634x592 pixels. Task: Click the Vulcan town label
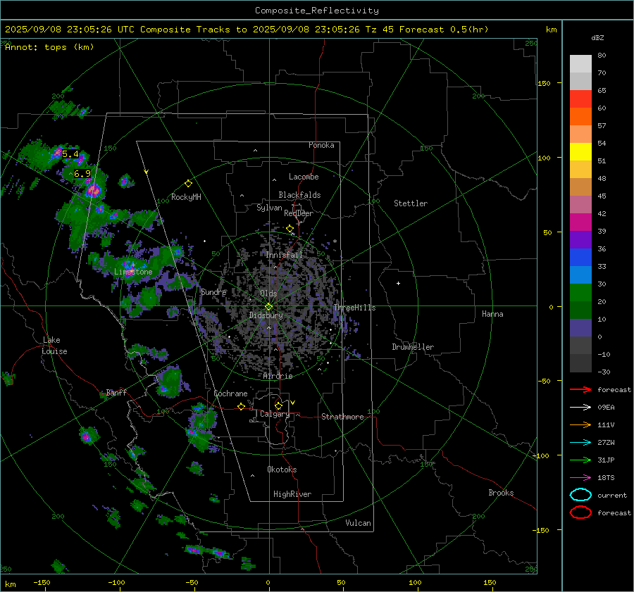click(x=359, y=523)
